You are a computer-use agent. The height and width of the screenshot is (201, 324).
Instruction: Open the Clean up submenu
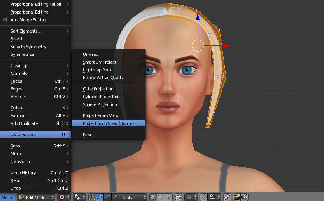(35, 66)
